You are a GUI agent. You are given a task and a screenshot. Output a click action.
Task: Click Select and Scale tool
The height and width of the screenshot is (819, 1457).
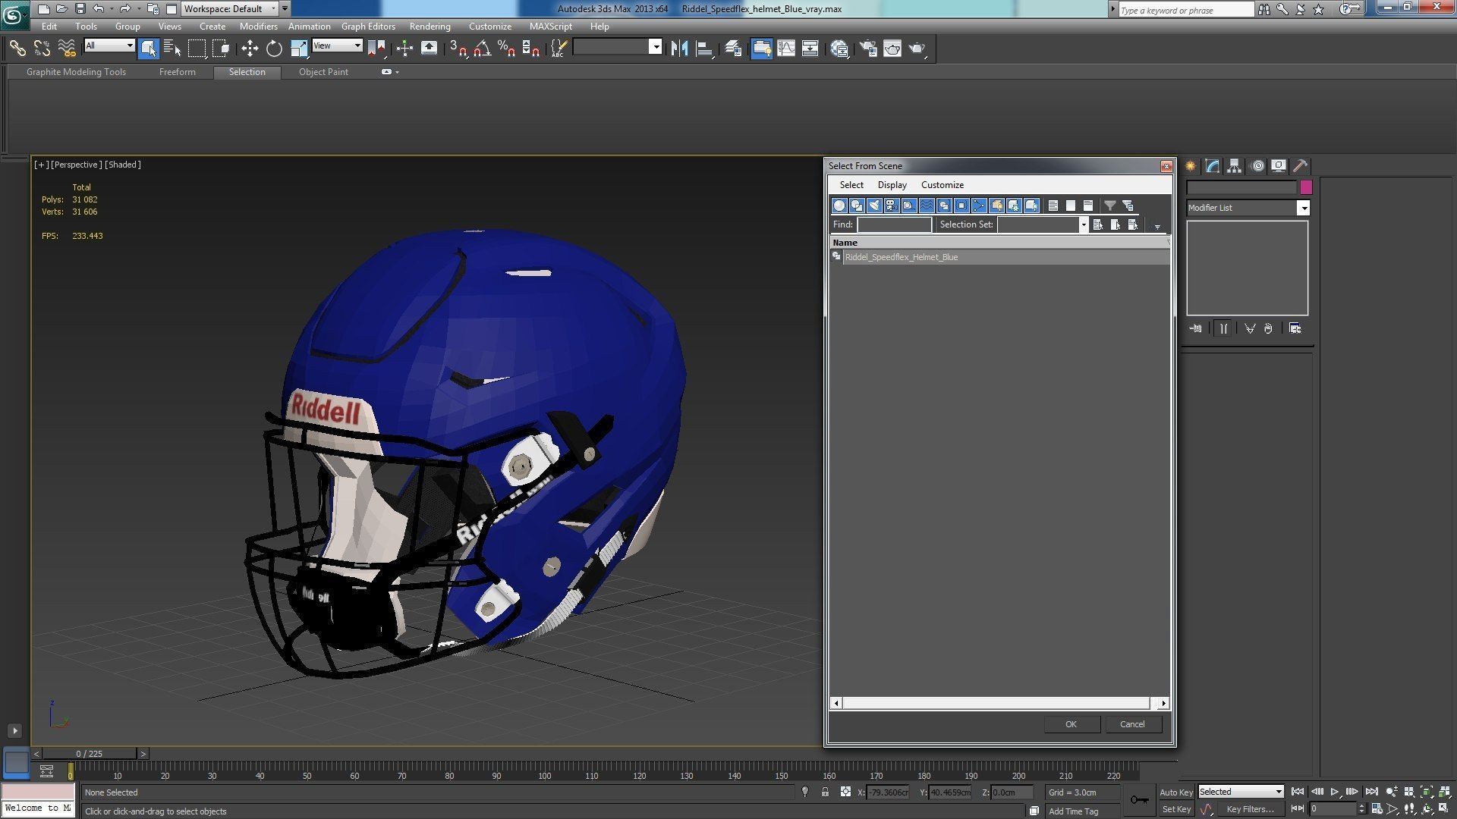tap(298, 49)
